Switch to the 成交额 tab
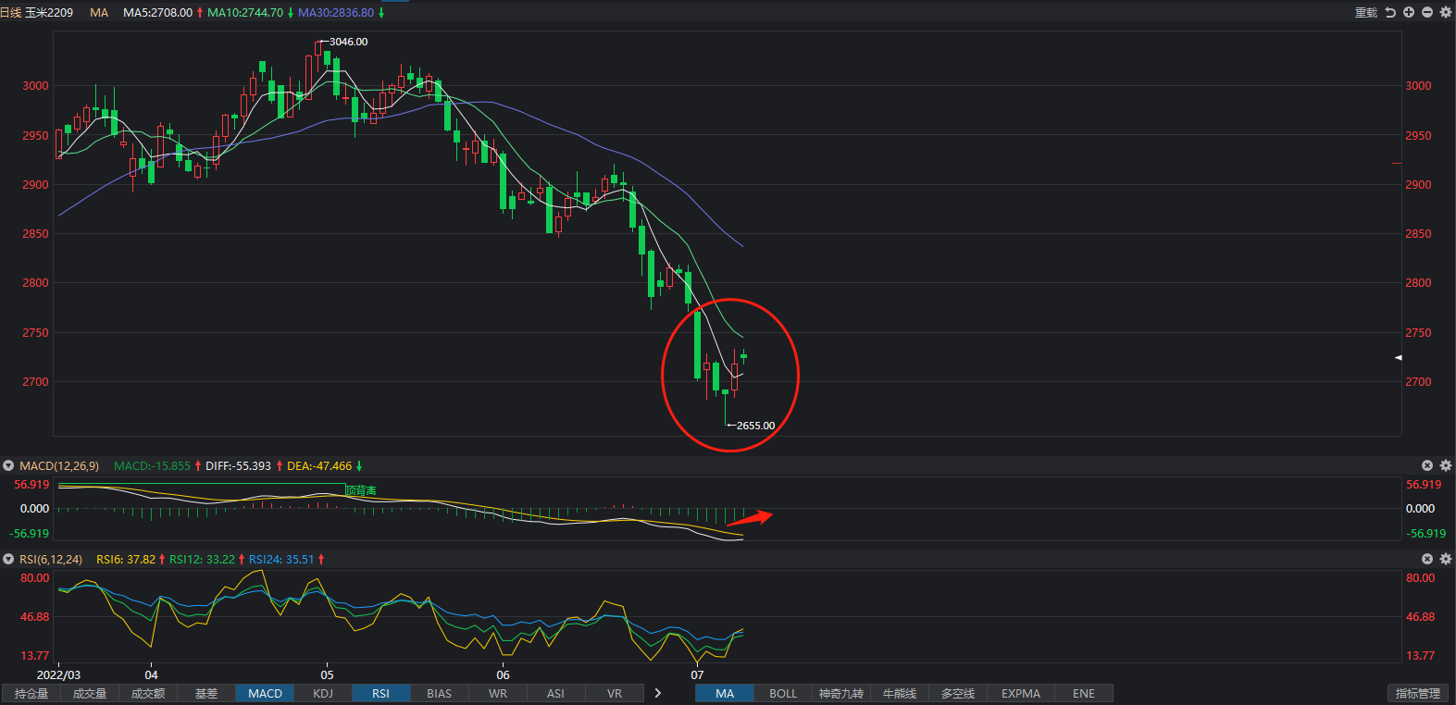This screenshot has width=1456, height=705. [148, 693]
